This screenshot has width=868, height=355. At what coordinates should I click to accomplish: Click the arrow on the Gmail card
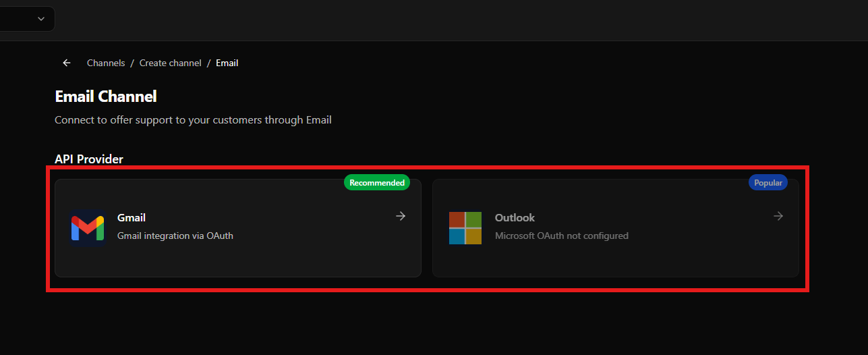(x=401, y=216)
